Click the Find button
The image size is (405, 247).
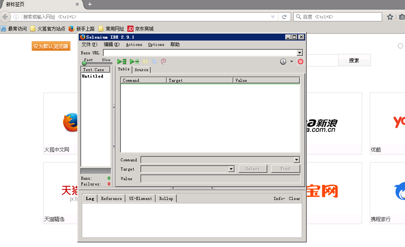click(x=285, y=169)
